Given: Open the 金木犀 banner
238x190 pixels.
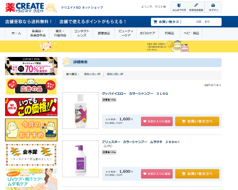Looking at the screenshot, I should pyautogui.click(x=31, y=155).
